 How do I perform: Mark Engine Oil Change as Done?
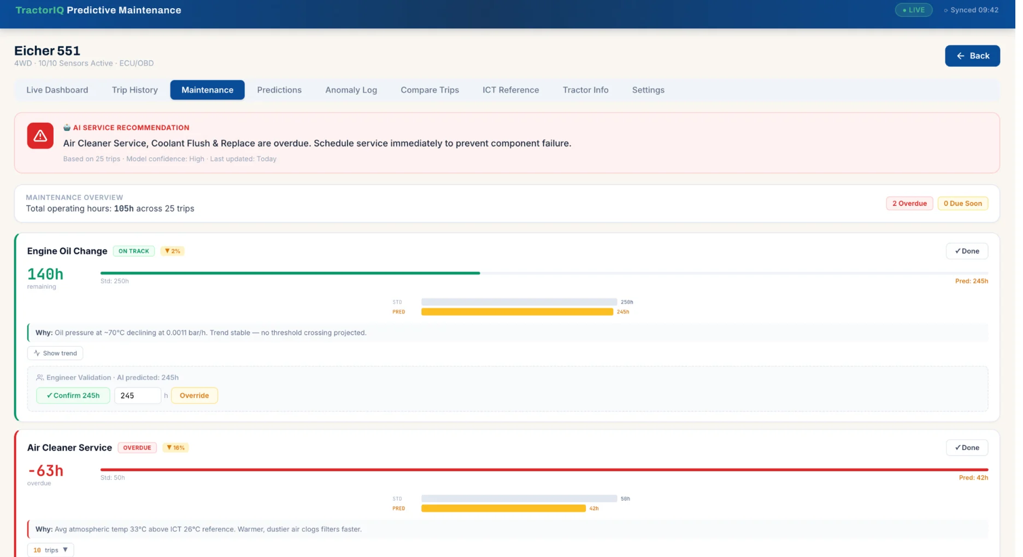967,251
